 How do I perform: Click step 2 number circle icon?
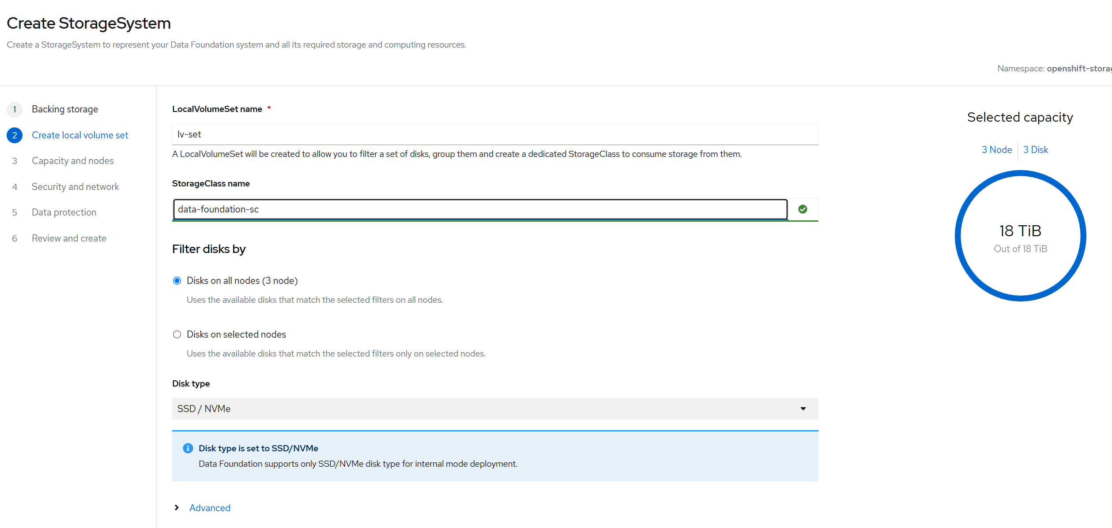[15, 135]
